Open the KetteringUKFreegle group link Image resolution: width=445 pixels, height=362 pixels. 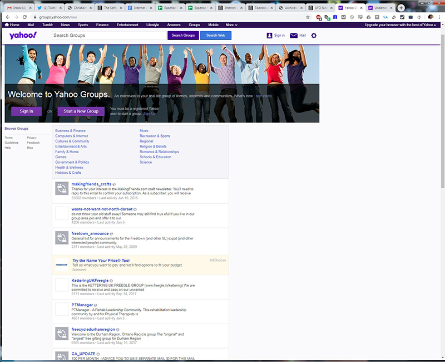(90, 281)
